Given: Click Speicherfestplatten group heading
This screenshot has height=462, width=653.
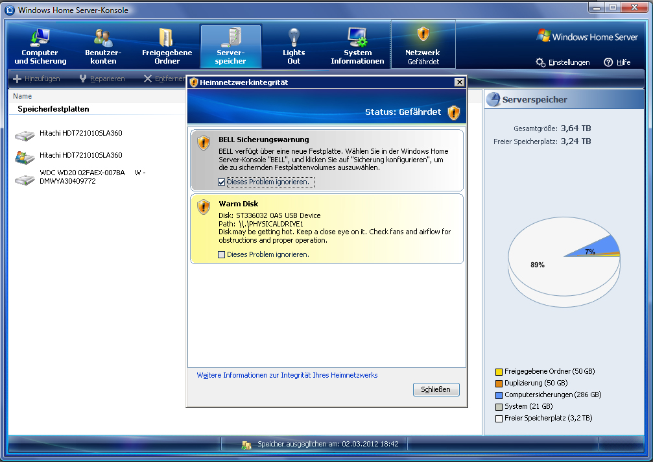Looking at the screenshot, I should pyautogui.click(x=53, y=109).
